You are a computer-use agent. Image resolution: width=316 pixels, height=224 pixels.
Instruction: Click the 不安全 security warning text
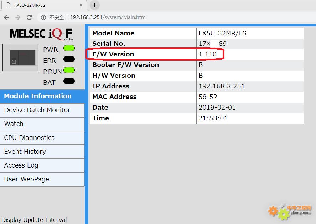pos(57,17)
